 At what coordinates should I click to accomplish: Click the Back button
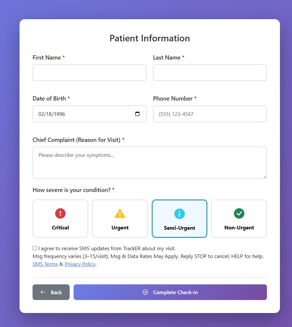point(51,292)
